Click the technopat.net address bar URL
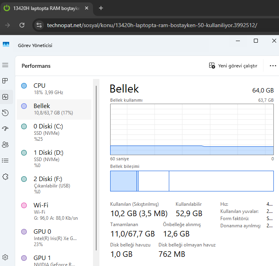 pyautogui.click(x=152, y=25)
